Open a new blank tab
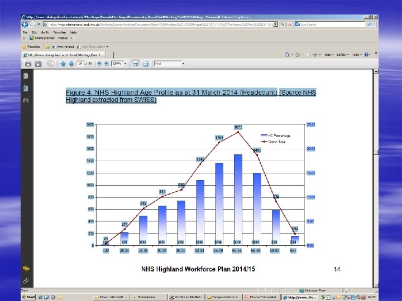402x301 pixels. pos(109,55)
